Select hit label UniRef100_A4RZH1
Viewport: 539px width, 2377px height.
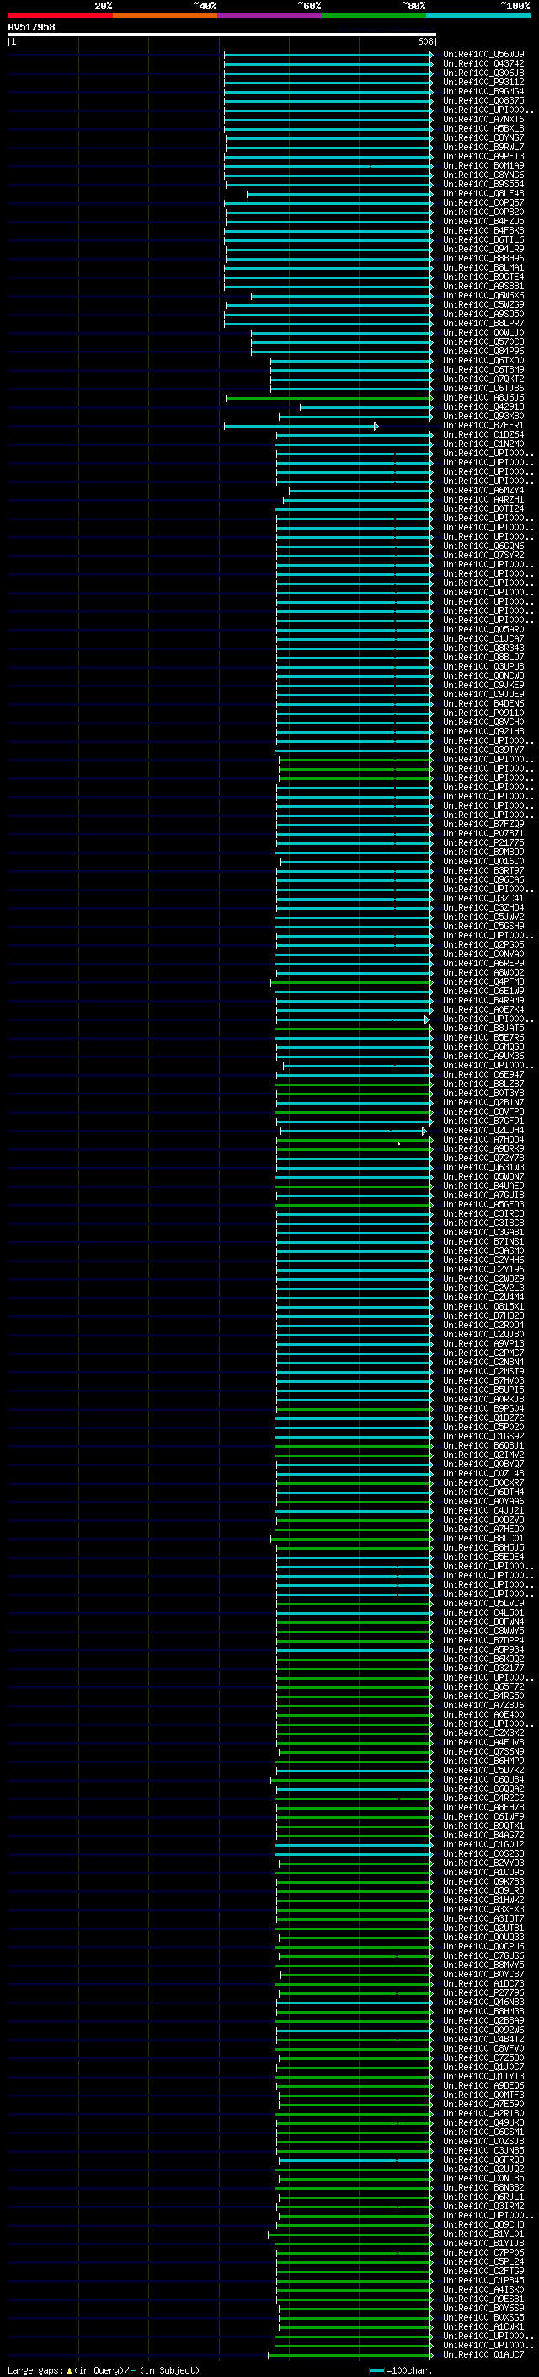(x=483, y=499)
